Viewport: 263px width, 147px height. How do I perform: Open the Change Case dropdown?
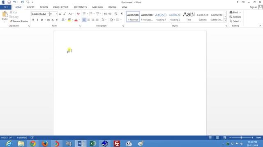71,14
